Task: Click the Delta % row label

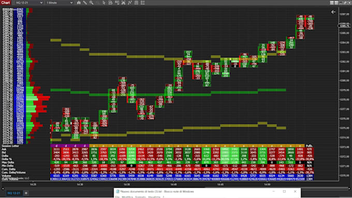Action: [x=7, y=159]
